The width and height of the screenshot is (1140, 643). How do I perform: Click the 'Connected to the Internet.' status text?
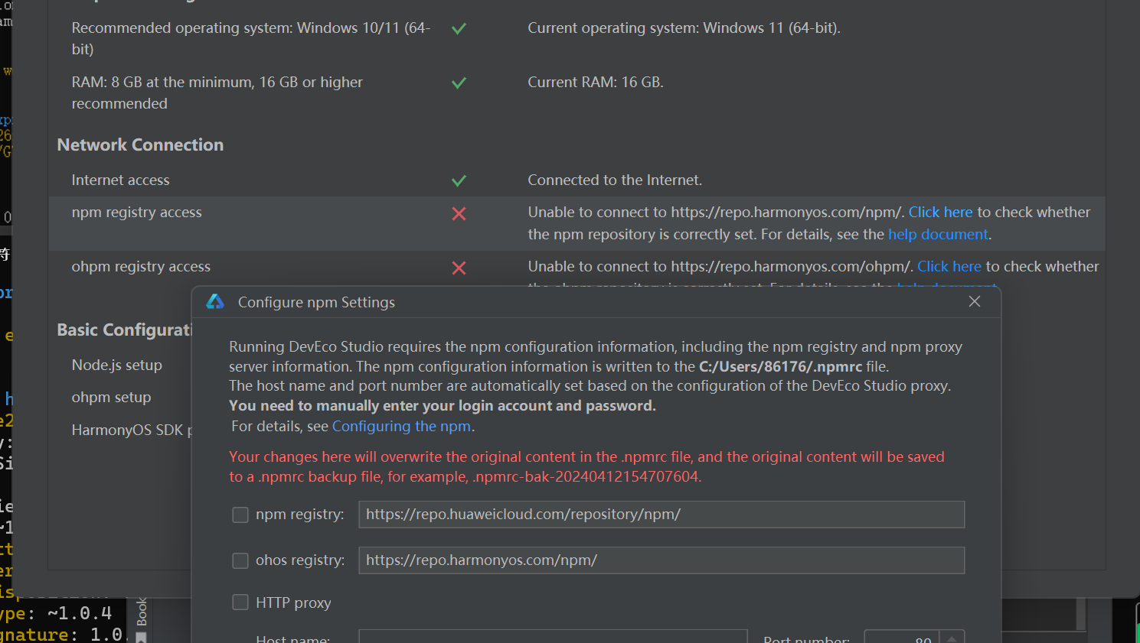[615, 180]
